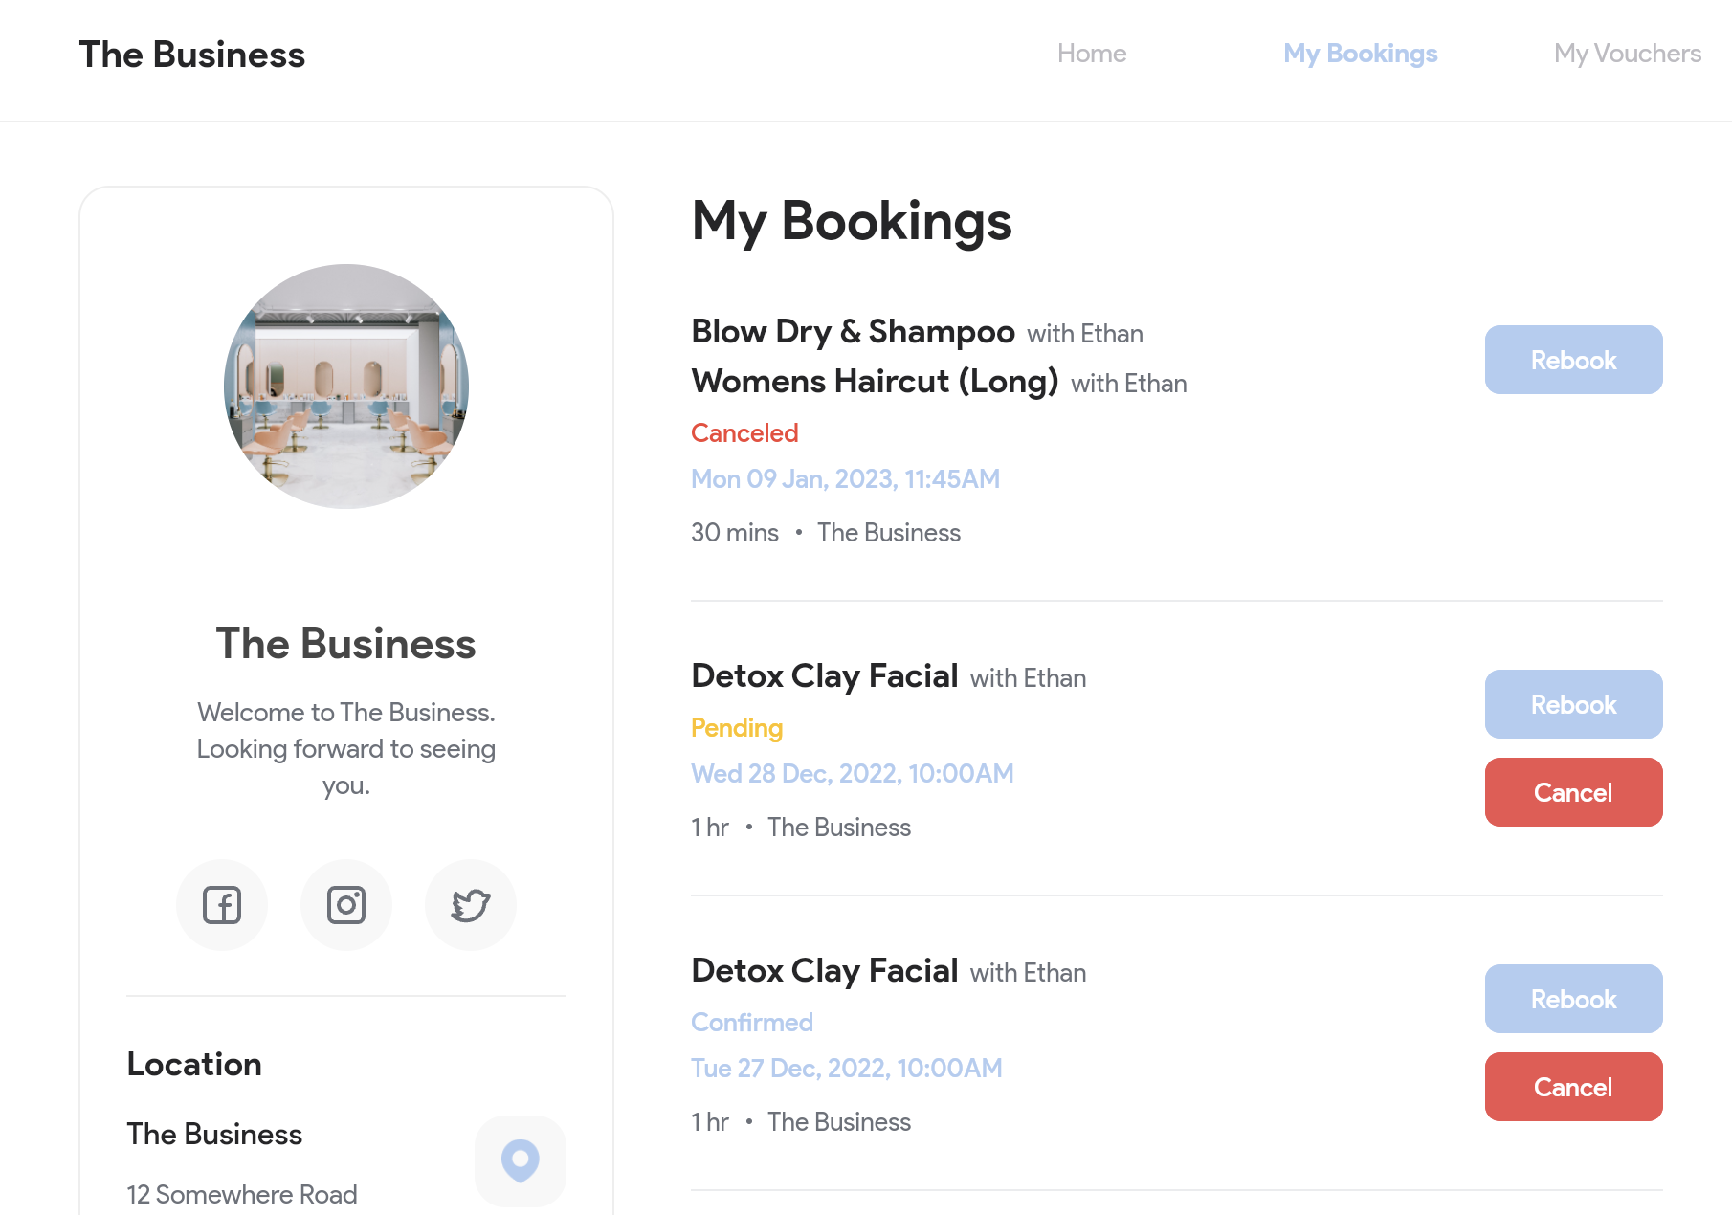Select the My Bookings nav tab
Image resolution: width=1732 pixels, height=1215 pixels.
(x=1361, y=54)
